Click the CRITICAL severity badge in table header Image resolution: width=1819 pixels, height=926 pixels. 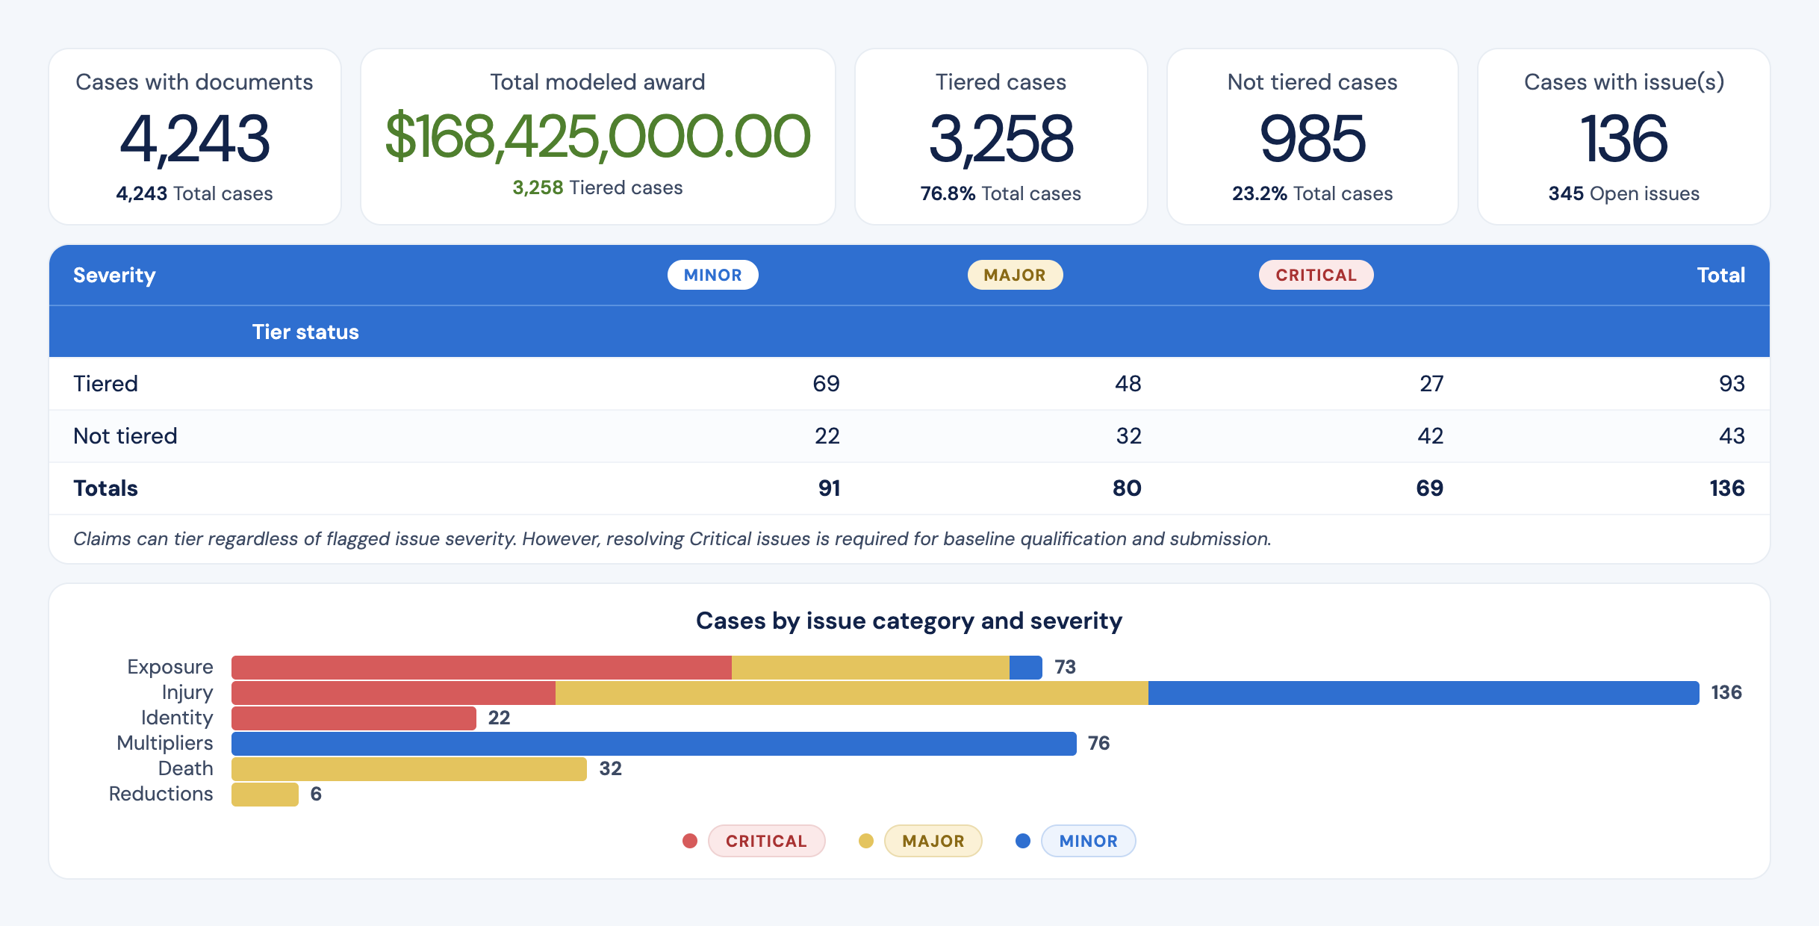tap(1316, 275)
